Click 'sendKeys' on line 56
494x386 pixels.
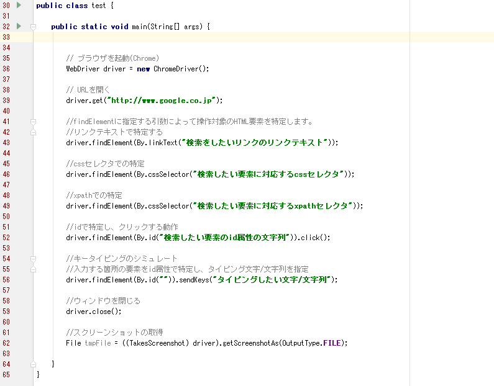(194, 280)
